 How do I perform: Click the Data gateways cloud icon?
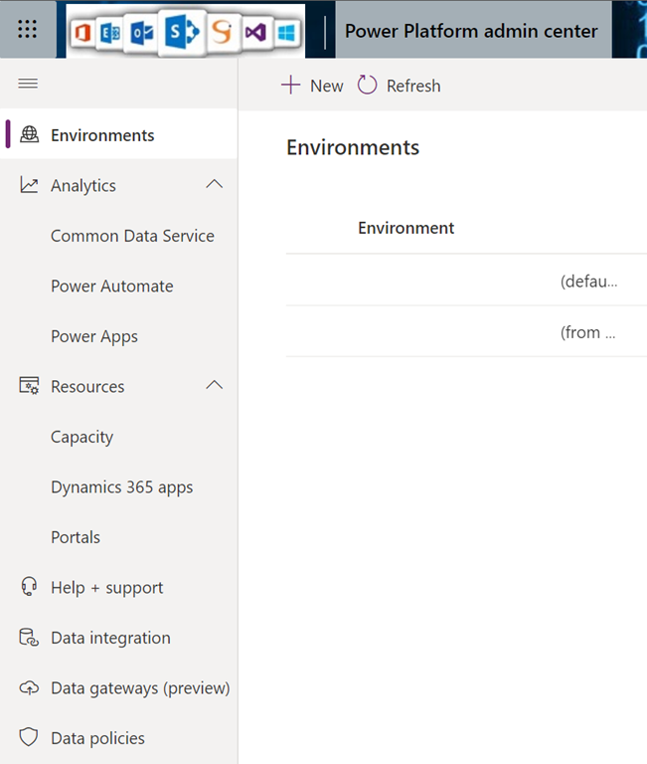(29, 688)
